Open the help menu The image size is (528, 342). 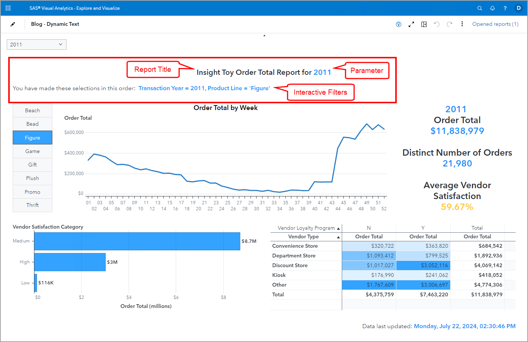coord(505,8)
